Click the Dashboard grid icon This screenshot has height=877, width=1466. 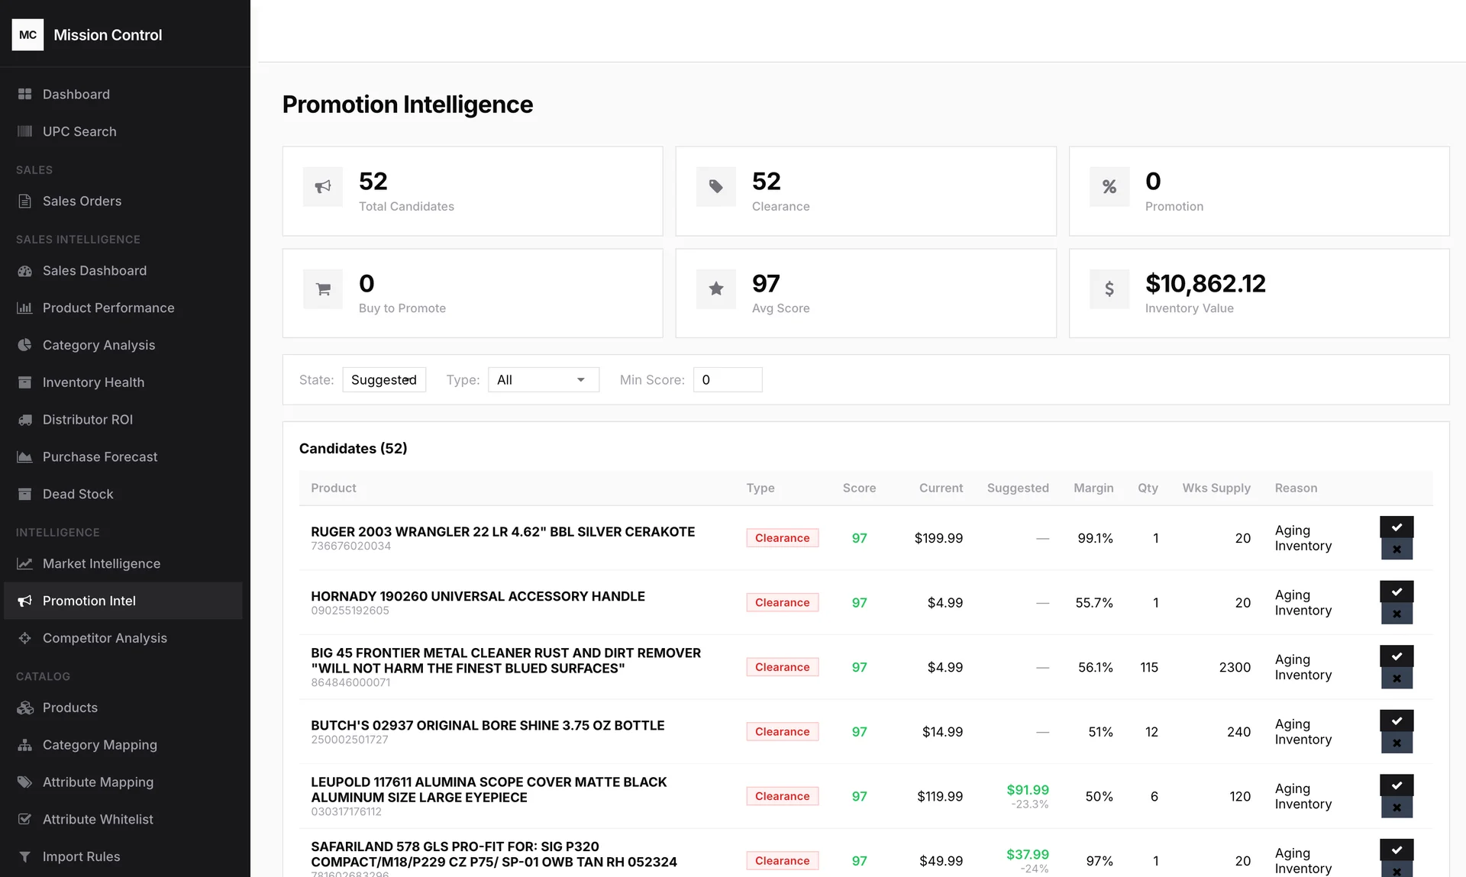[x=24, y=94]
